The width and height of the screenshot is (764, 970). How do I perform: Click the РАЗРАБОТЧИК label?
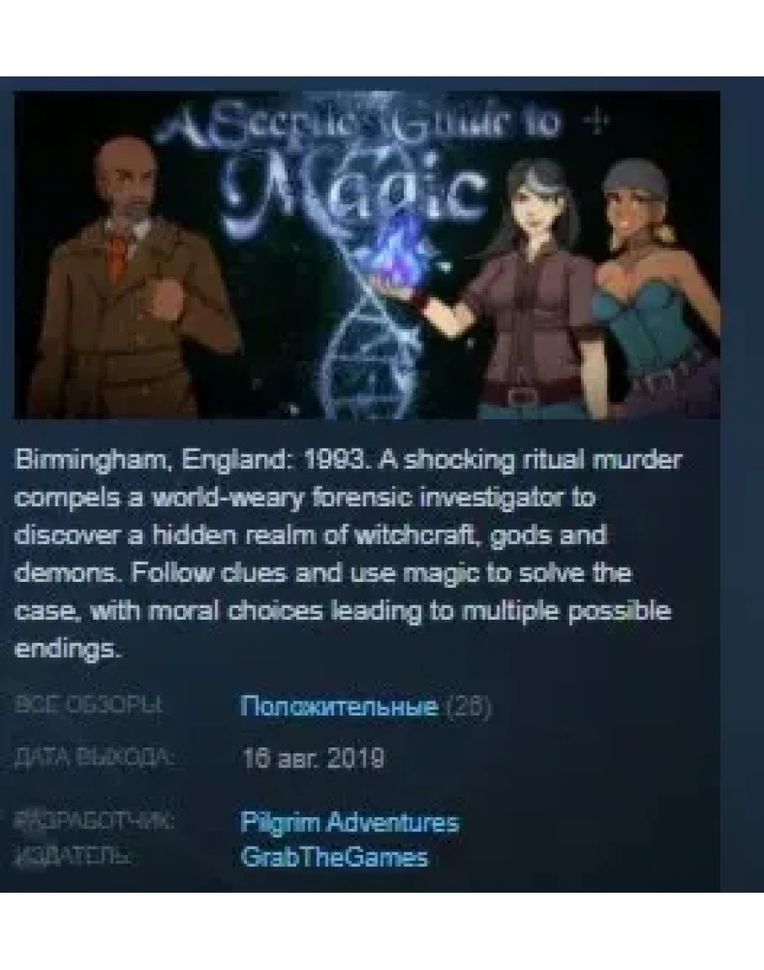pyautogui.click(x=95, y=822)
